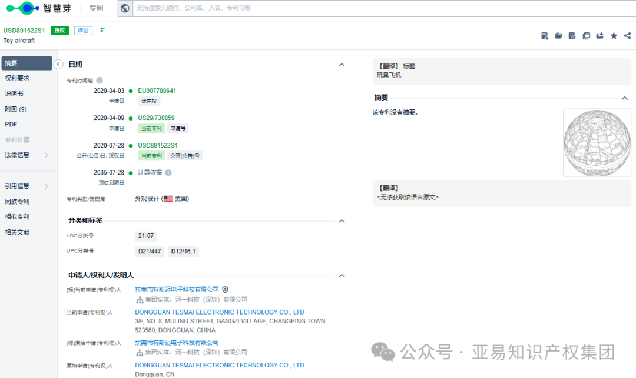Collapse the 摘要 panel on right
This screenshot has width=636, height=378.
point(625,98)
